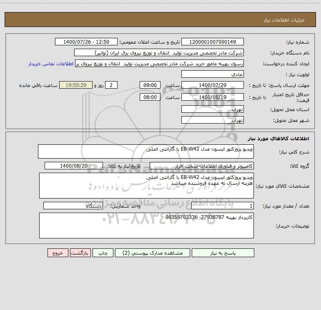Click the delivery city field تهران
This screenshot has width=321, height=310.
click(213, 120)
